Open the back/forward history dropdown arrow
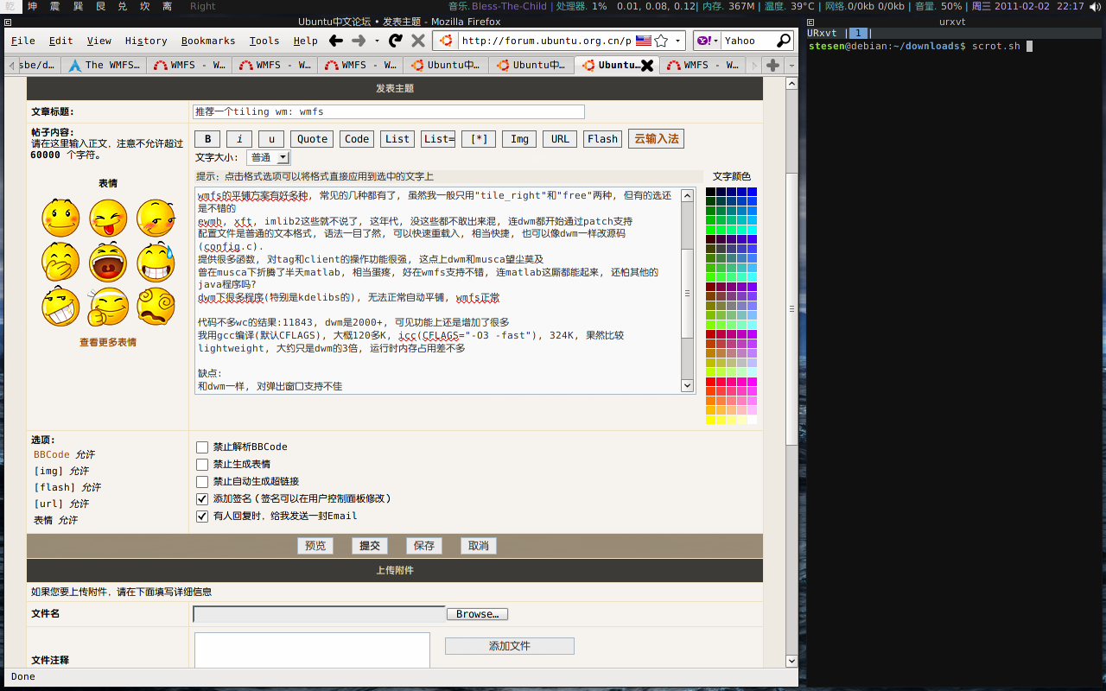Screen dimensions: 1106x691 point(378,41)
